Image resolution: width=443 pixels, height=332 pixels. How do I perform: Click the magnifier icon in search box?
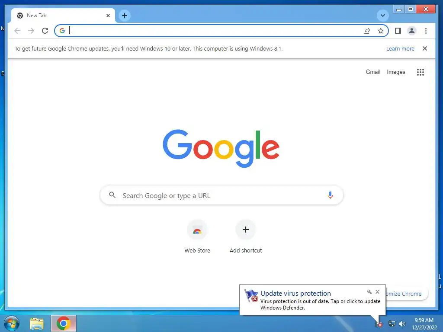[112, 195]
